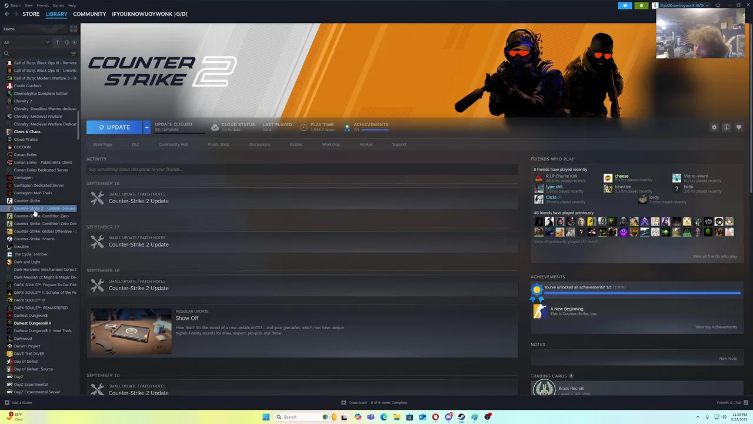
Task: Switch library to grid view icon
Action: coord(74,29)
